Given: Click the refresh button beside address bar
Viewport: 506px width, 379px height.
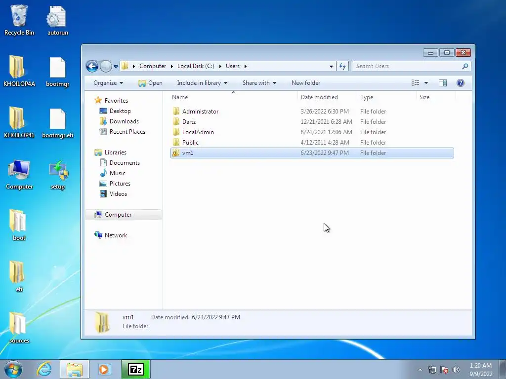Looking at the screenshot, I should 342,66.
